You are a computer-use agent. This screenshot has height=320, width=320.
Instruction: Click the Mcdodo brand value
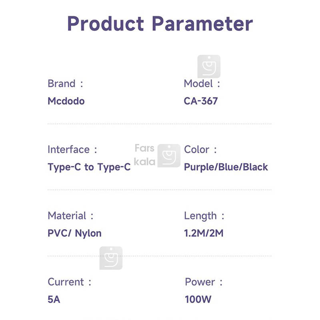point(66,101)
